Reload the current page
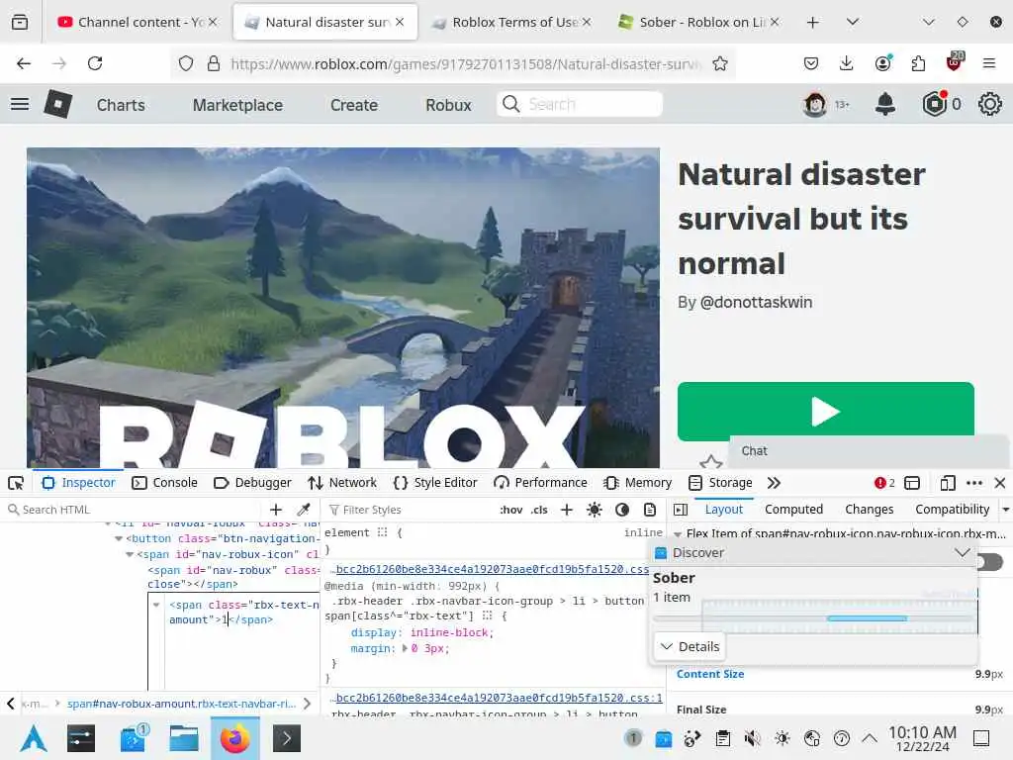 point(95,63)
